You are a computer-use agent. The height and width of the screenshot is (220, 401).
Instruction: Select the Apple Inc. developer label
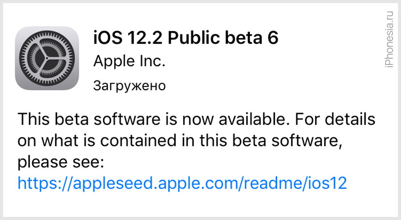tap(129, 61)
